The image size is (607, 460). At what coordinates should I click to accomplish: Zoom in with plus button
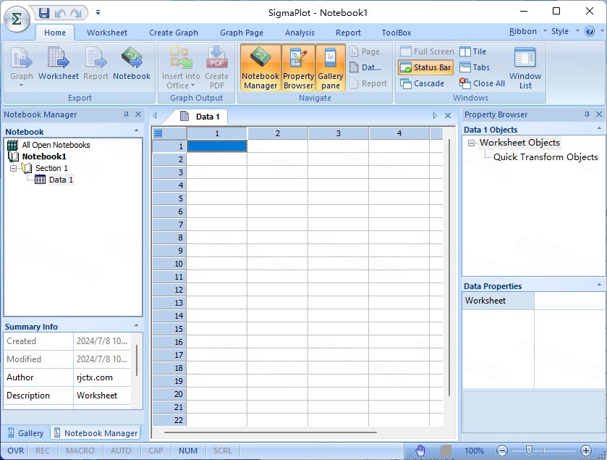pos(586,451)
